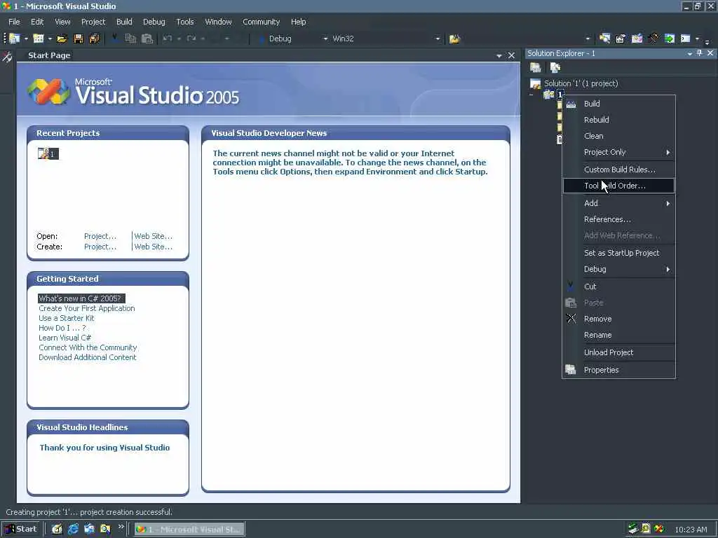The width and height of the screenshot is (718, 538).
Task: Open recent project 1
Action: 48,153
